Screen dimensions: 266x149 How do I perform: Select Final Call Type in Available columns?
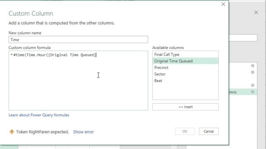click(185, 54)
